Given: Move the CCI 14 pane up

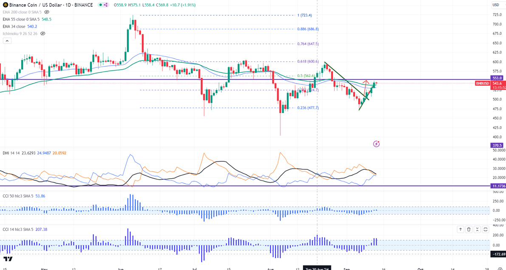Looking at the screenshot, I should coord(461,229).
